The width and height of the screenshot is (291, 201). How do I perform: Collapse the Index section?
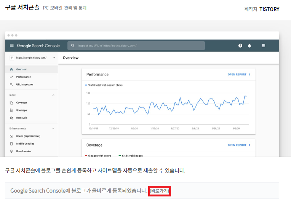[x=53, y=95]
